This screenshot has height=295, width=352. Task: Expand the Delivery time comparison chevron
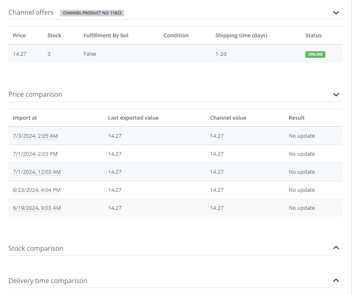pos(336,280)
